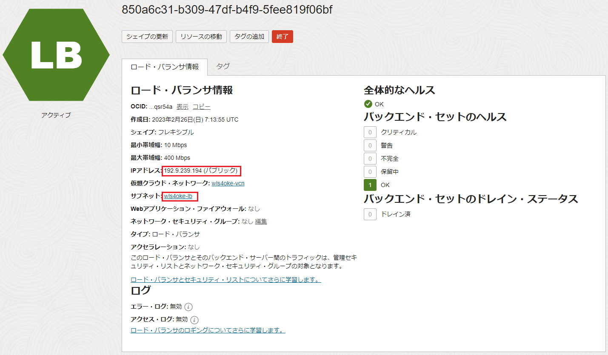Click the シェイプの更新 button
Screen dimensions: 608x355
(x=147, y=37)
